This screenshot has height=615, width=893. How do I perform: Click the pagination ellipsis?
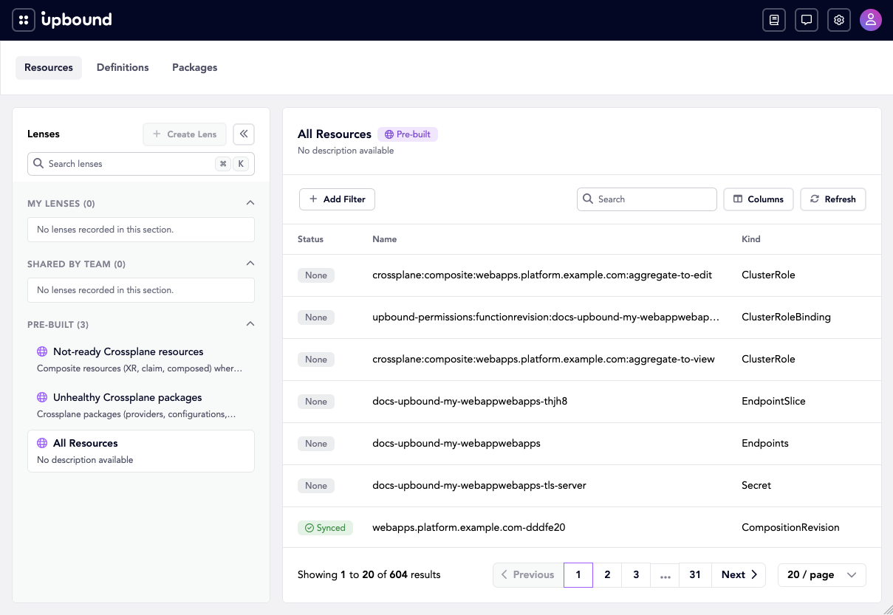[x=665, y=575]
